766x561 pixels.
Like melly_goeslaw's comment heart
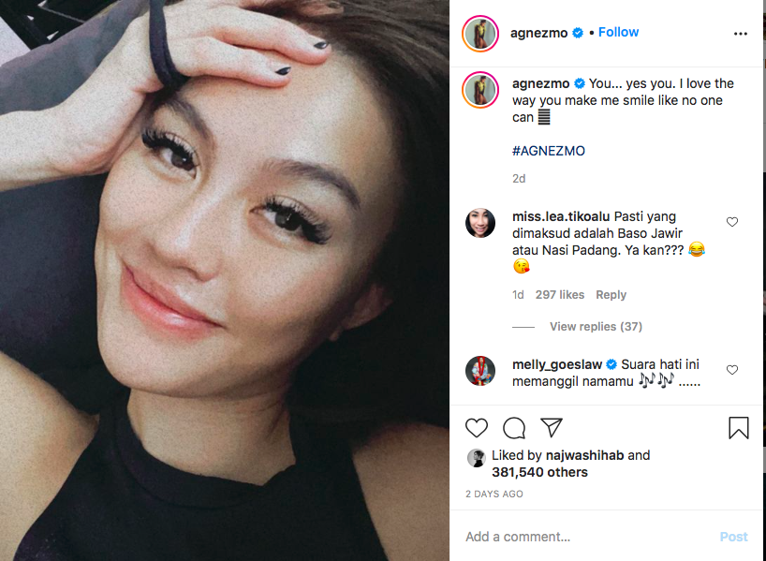point(731,370)
